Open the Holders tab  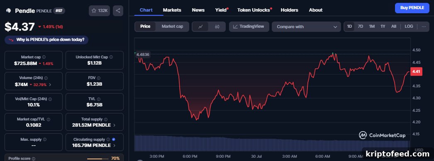click(x=289, y=10)
